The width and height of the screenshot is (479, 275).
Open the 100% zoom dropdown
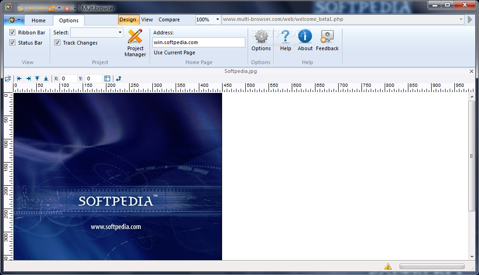pyautogui.click(x=217, y=19)
